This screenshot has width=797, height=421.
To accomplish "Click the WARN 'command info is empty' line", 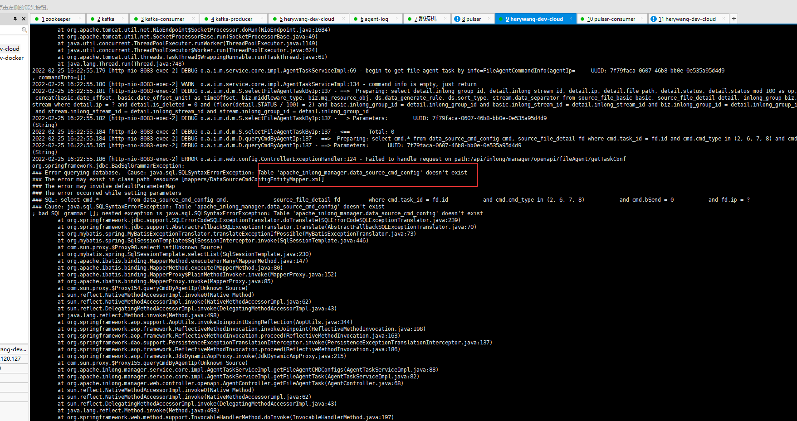I will [x=254, y=84].
